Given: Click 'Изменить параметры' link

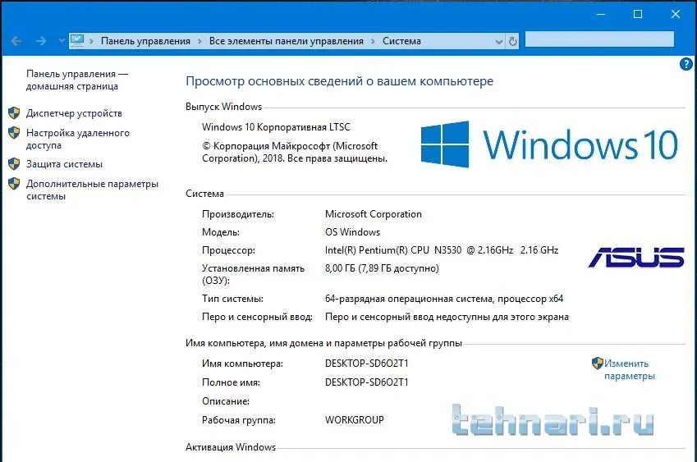Looking at the screenshot, I should click(x=629, y=369).
